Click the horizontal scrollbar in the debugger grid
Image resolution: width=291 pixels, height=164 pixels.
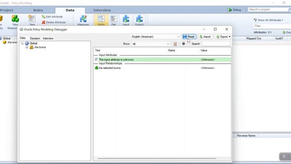157,159
